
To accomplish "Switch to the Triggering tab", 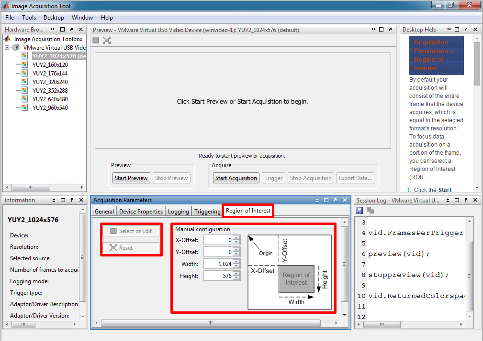I will coord(207,212).
